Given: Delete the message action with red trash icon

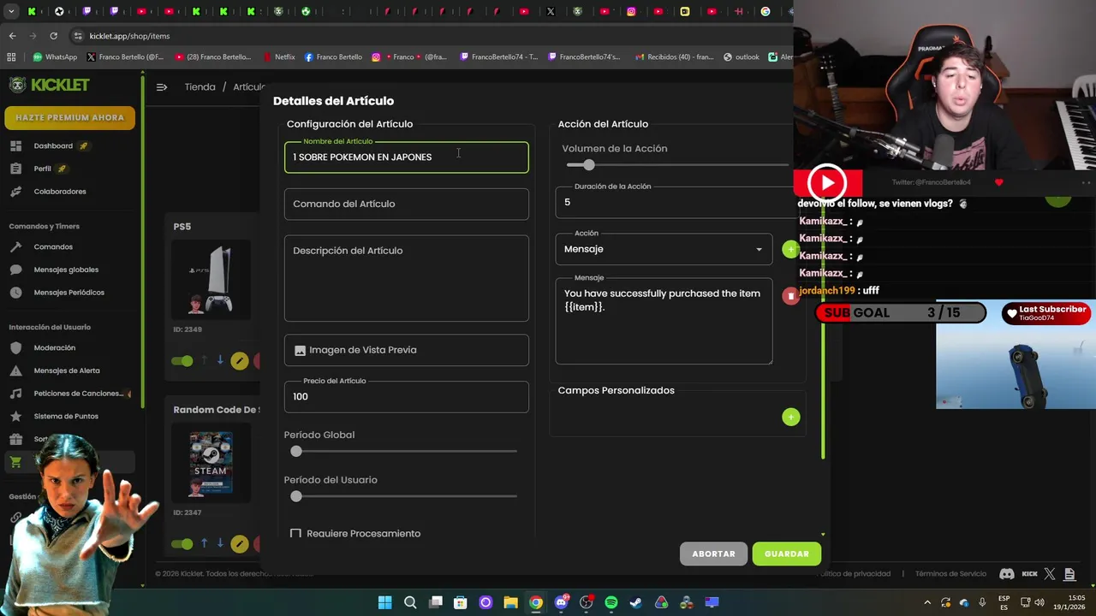Looking at the screenshot, I should point(790,295).
